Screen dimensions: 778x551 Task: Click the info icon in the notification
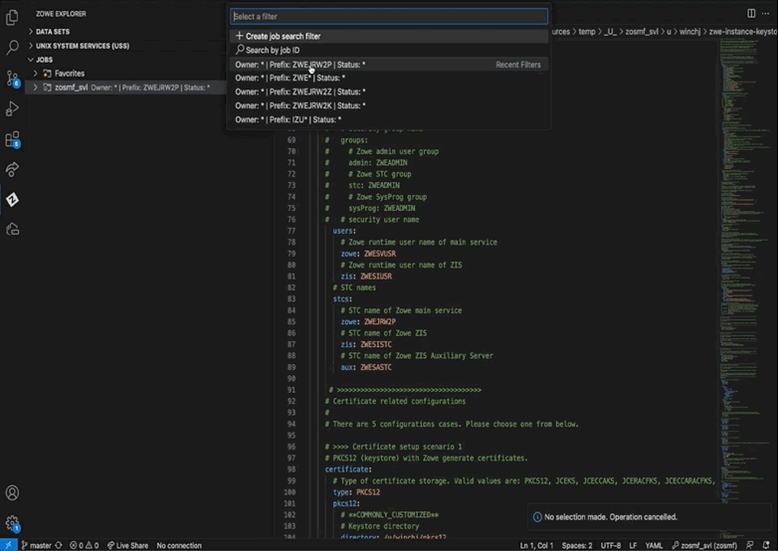coord(537,517)
